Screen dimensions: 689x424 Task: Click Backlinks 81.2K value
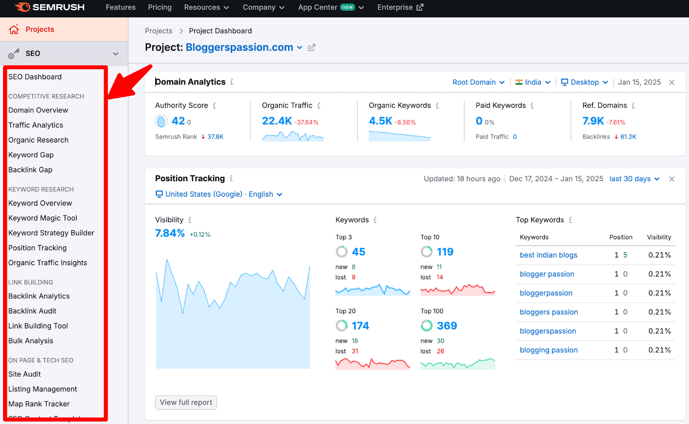628,137
